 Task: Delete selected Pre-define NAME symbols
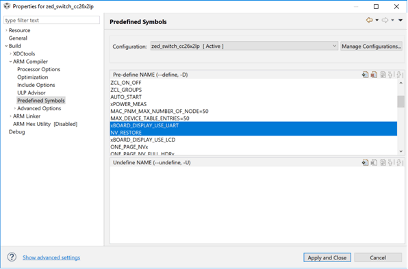374,75
